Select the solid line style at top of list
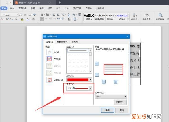Screen dimensions: 169x122 click(x=78, y=51)
